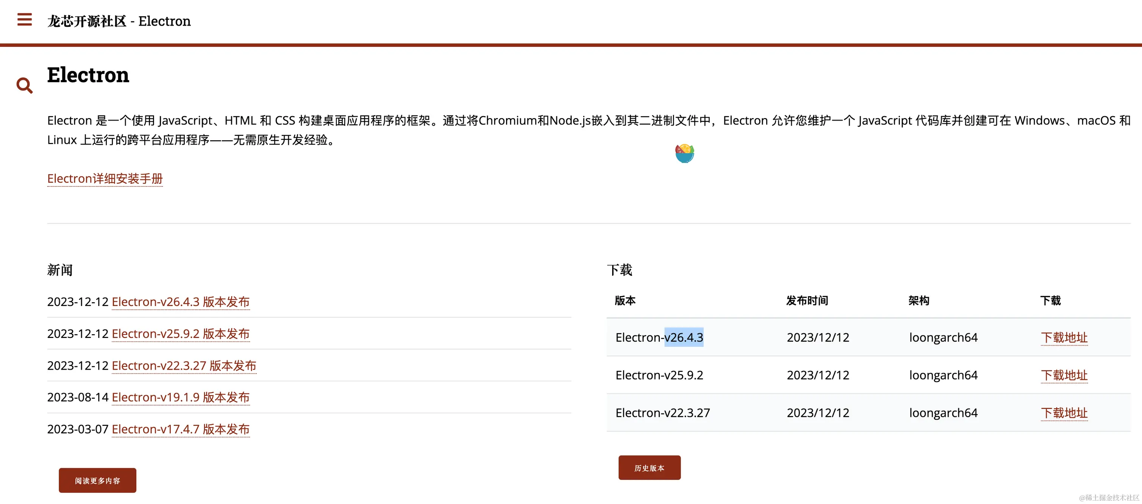Click the 版本 column header

(x=625, y=301)
